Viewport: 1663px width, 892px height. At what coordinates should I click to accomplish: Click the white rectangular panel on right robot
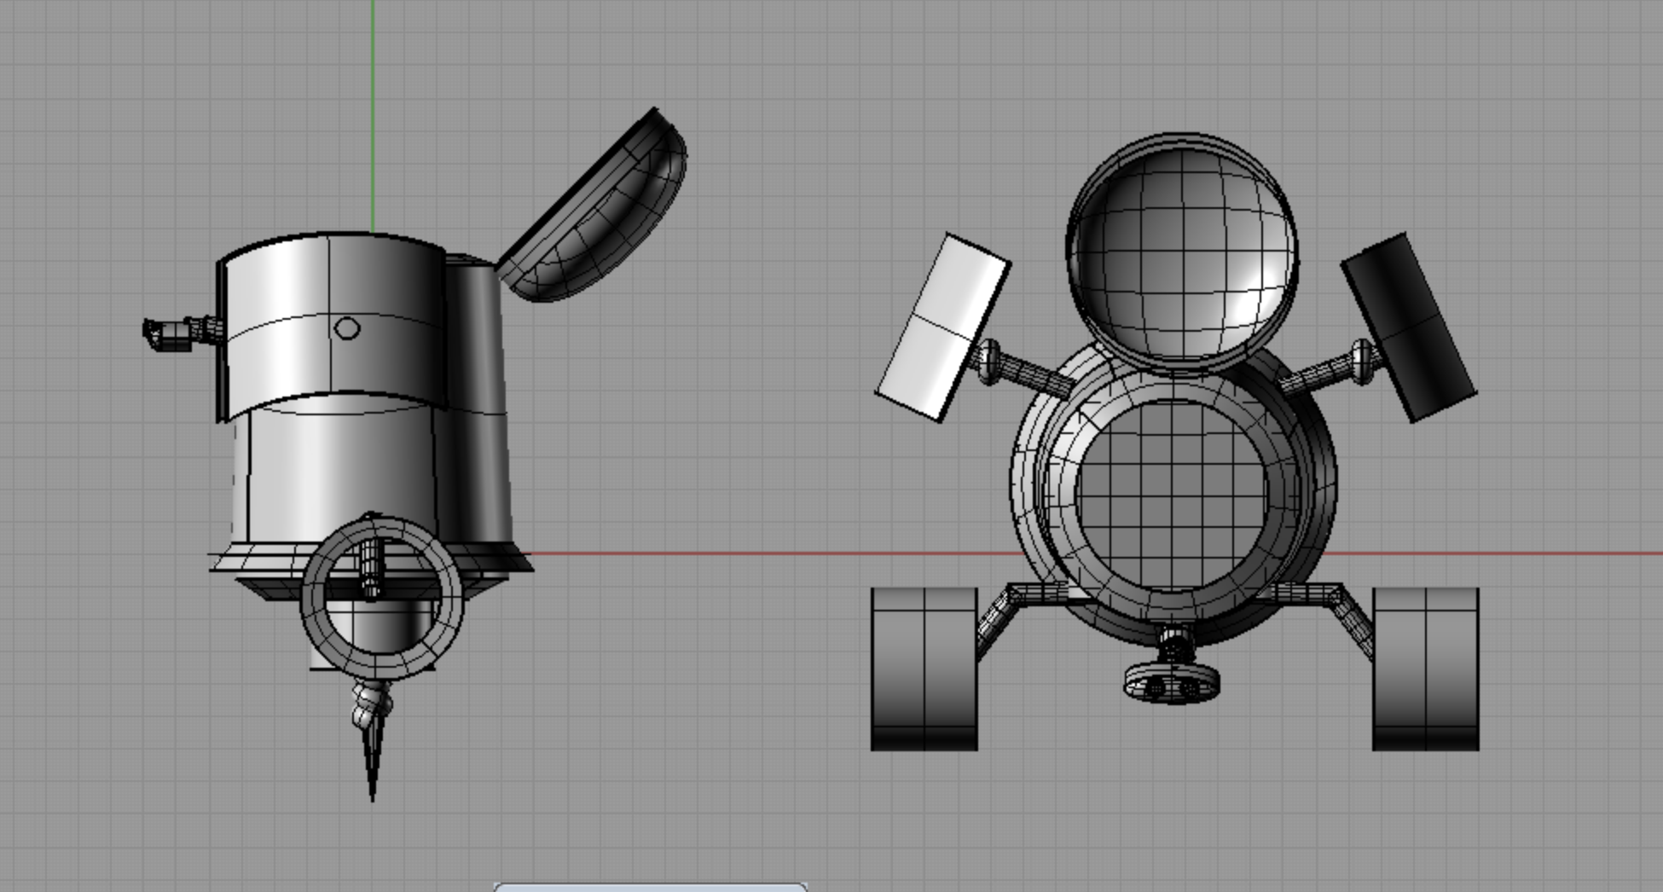point(942,328)
